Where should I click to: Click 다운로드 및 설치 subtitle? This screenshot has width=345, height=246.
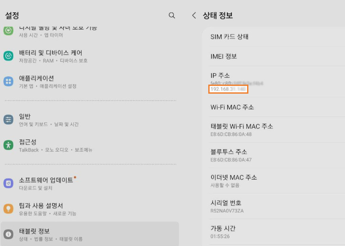(x=36, y=188)
